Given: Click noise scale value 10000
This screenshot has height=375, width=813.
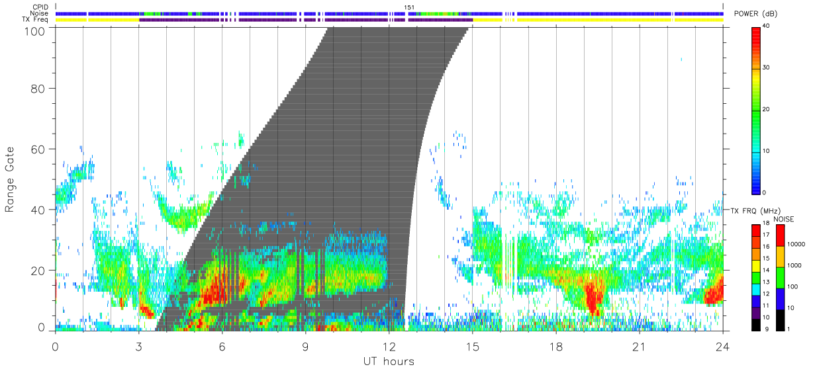Looking at the screenshot, I should pos(796,244).
